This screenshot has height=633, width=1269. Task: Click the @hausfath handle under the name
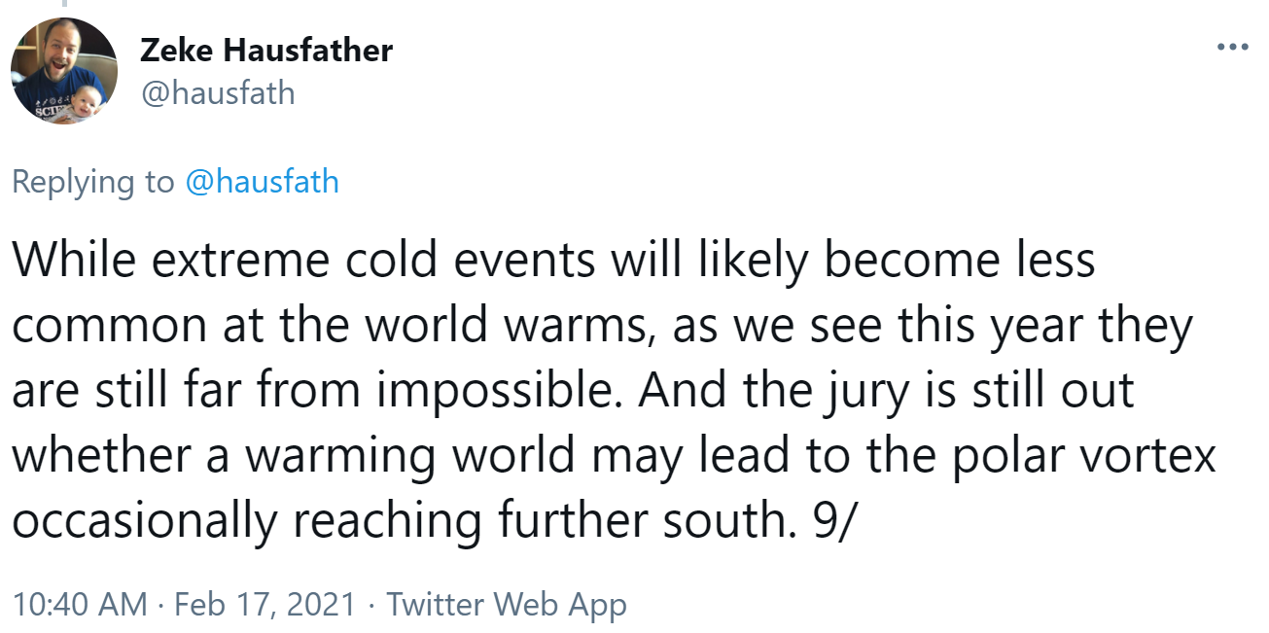[x=217, y=92]
